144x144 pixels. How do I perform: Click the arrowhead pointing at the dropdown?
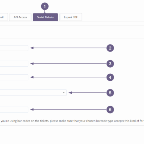(x=70, y=93)
